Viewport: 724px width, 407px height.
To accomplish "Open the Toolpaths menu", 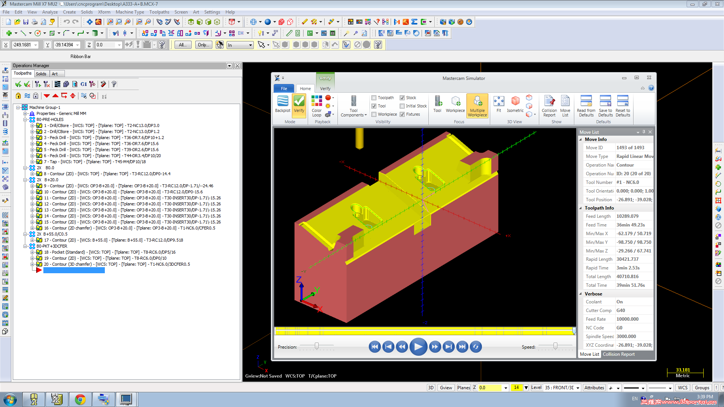I will coord(159,12).
